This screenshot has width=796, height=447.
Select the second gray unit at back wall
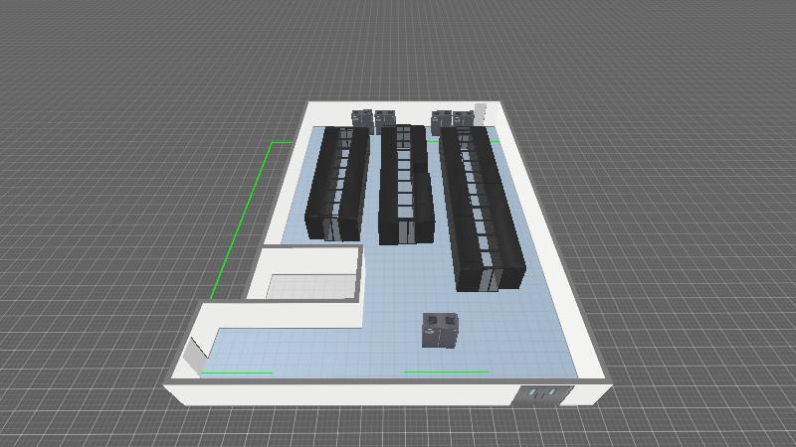click(x=384, y=121)
